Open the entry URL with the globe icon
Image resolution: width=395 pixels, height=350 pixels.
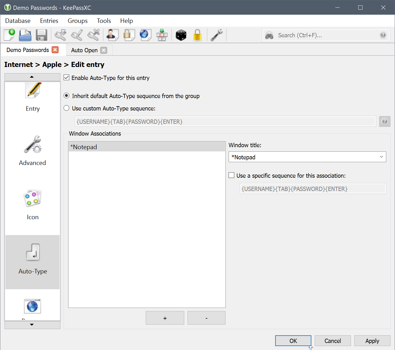[145, 35]
